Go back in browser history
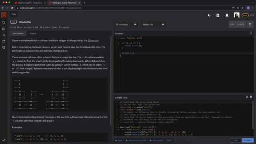The height and width of the screenshot is (144, 256). [3, 8]
